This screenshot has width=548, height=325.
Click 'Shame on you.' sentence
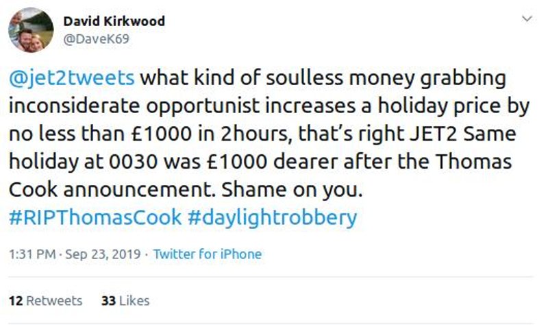pyautogui.click(x=292, y=190)
